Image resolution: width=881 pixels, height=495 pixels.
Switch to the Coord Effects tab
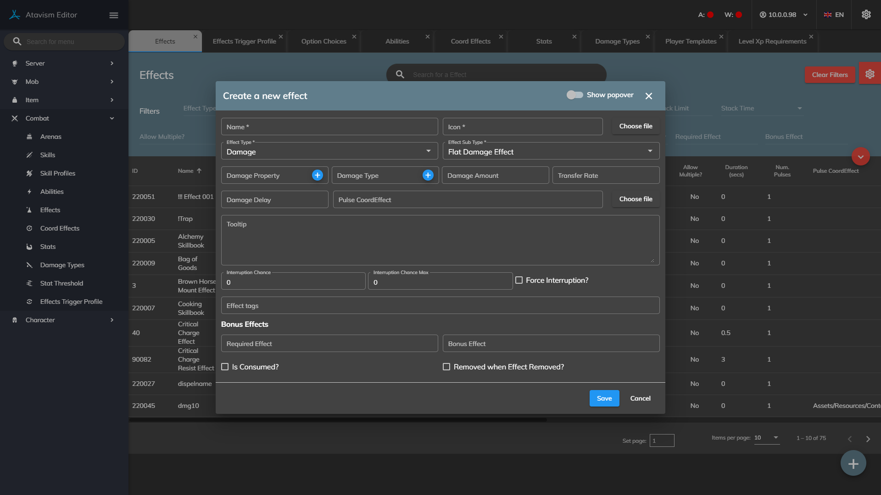[x=470, y=41]
